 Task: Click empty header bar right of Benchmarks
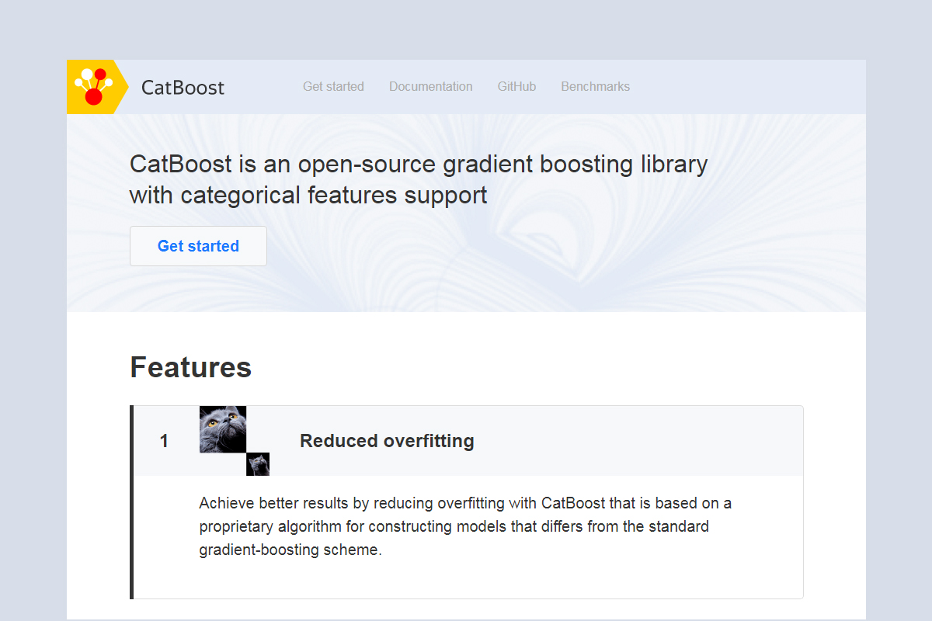point(746,87)
